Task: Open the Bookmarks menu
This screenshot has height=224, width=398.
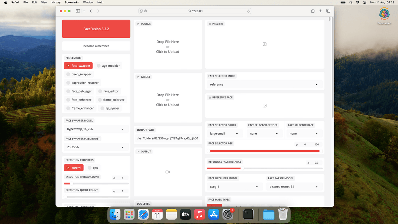Action: coord(72,2)
